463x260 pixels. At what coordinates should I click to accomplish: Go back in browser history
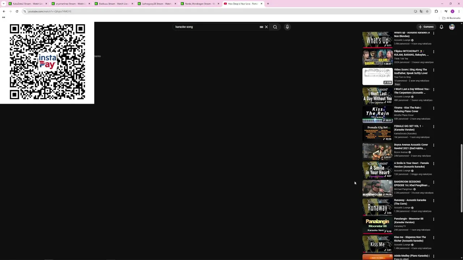(x=4, y=11)
